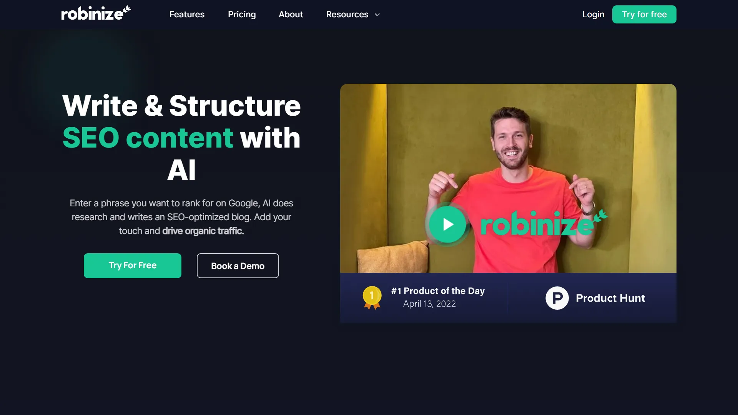Play the promo video
This screenshot has width=738, height=415.
(447, 224)
